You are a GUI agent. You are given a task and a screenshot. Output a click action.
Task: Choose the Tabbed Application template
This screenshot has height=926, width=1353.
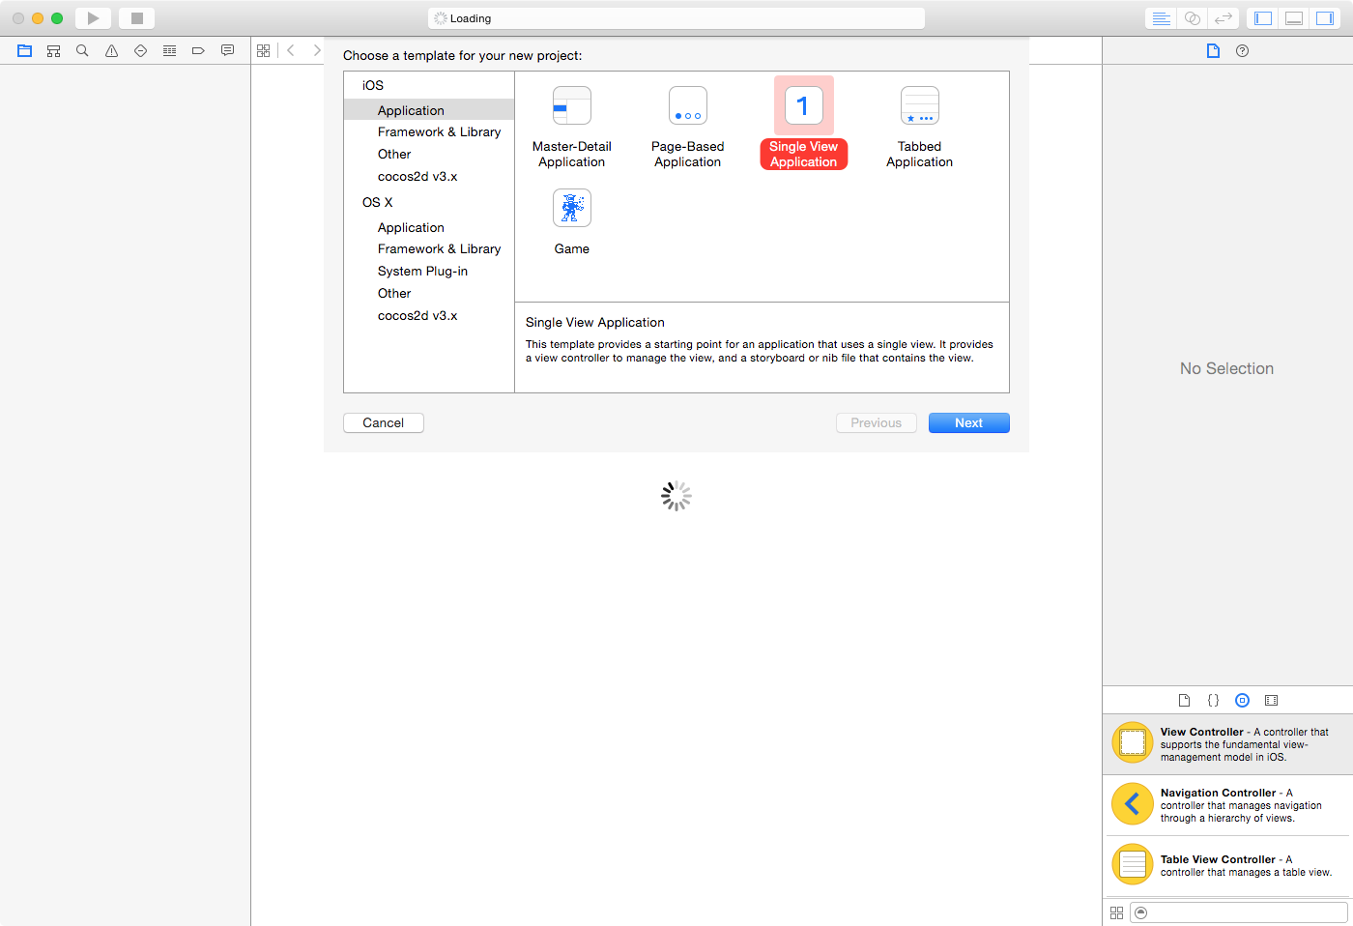pyautogui.click(x=920, y=126)
